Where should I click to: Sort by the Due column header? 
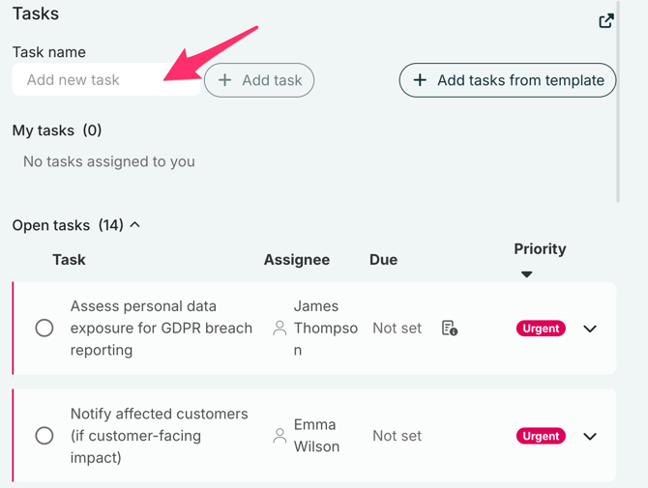point(383,260)
